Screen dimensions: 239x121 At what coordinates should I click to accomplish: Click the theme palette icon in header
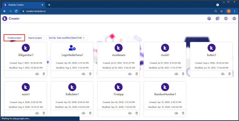(x=209, y=18)
